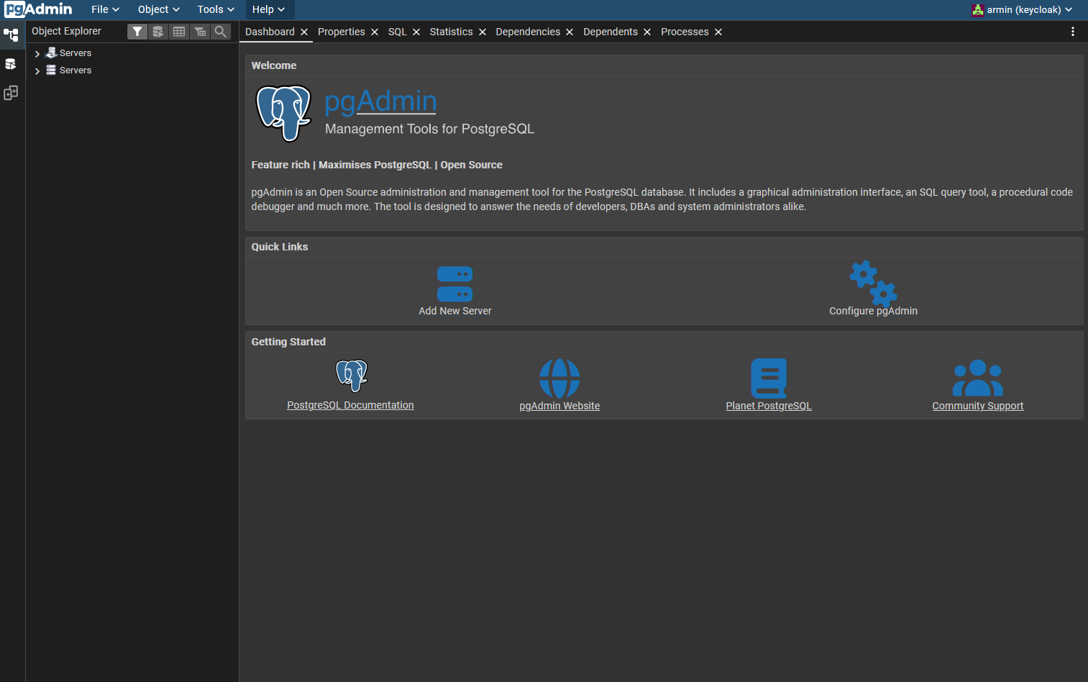Switch to the Statistics tab

[x=452, y=32]
